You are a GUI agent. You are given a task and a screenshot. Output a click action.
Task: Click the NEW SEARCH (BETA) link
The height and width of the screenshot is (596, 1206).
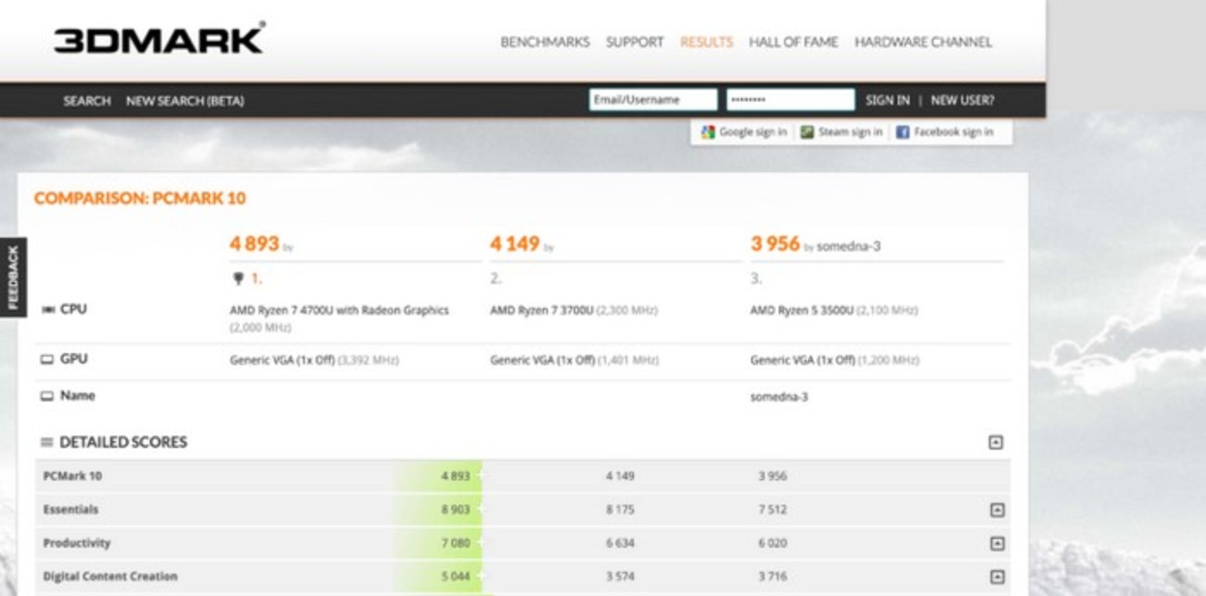coord(185,101)
